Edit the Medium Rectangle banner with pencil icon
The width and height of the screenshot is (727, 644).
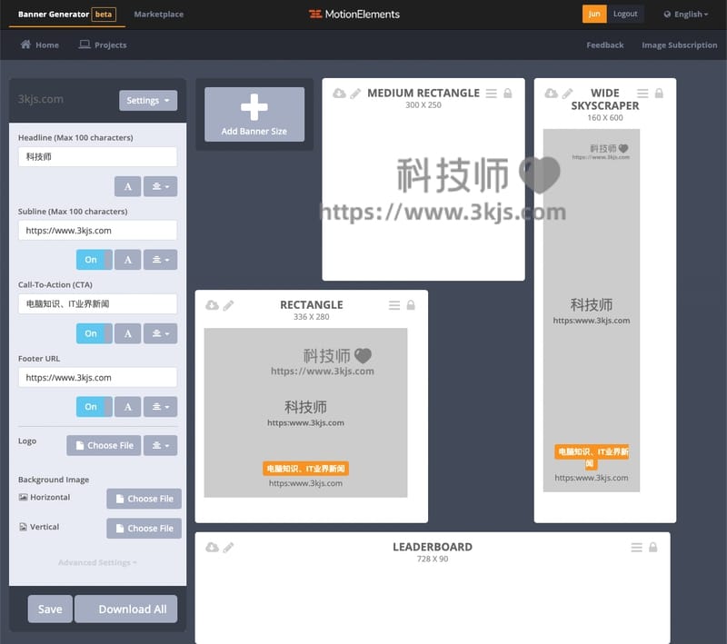(x=355, y=94)
